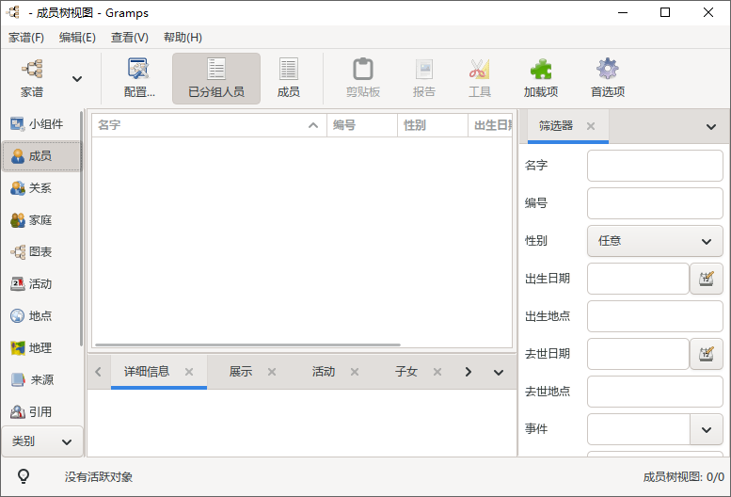
Task: Sort list by 出生日期 column header
Action: click(x=490, y=125)
